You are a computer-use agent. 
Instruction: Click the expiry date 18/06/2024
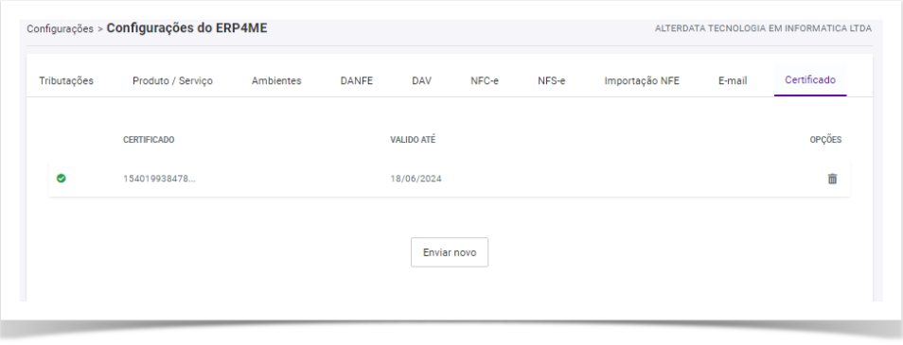[x=416, y=179]
